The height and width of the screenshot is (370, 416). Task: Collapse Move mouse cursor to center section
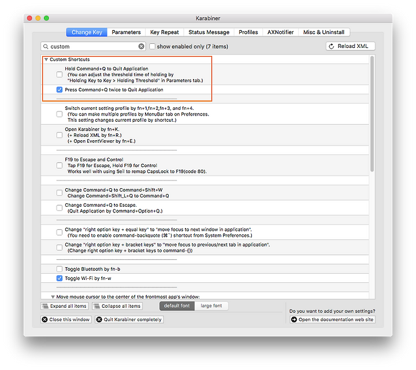(53, 297)
